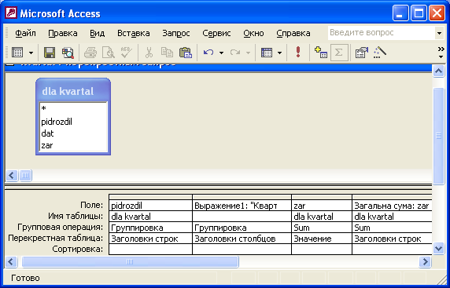Click the Print icon
Screen dimensions: 450x288
pyautogui.click(x=90, y=53)
